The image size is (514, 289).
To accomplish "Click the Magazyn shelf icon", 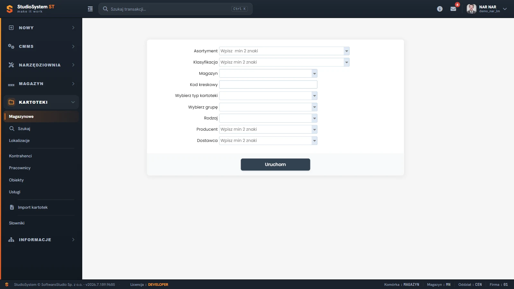I will click(x=11, y=85).
